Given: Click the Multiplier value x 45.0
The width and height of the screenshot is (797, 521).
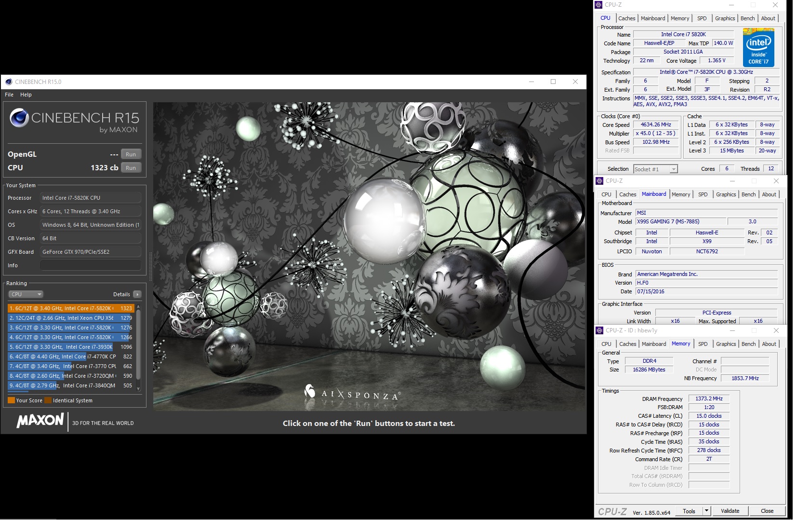Looking at the screenshot, I should tap(656, 133).
